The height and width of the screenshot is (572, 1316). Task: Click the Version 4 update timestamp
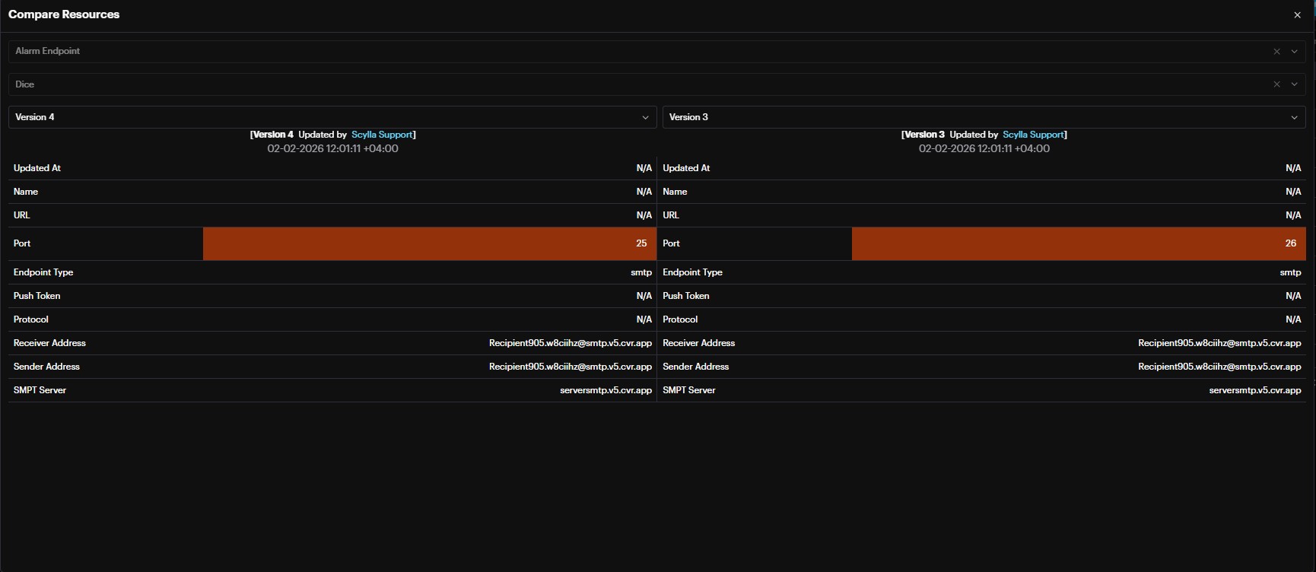[x=332, y=148]
